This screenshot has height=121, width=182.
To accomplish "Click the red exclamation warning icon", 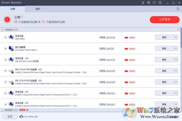I will (7, 19).
